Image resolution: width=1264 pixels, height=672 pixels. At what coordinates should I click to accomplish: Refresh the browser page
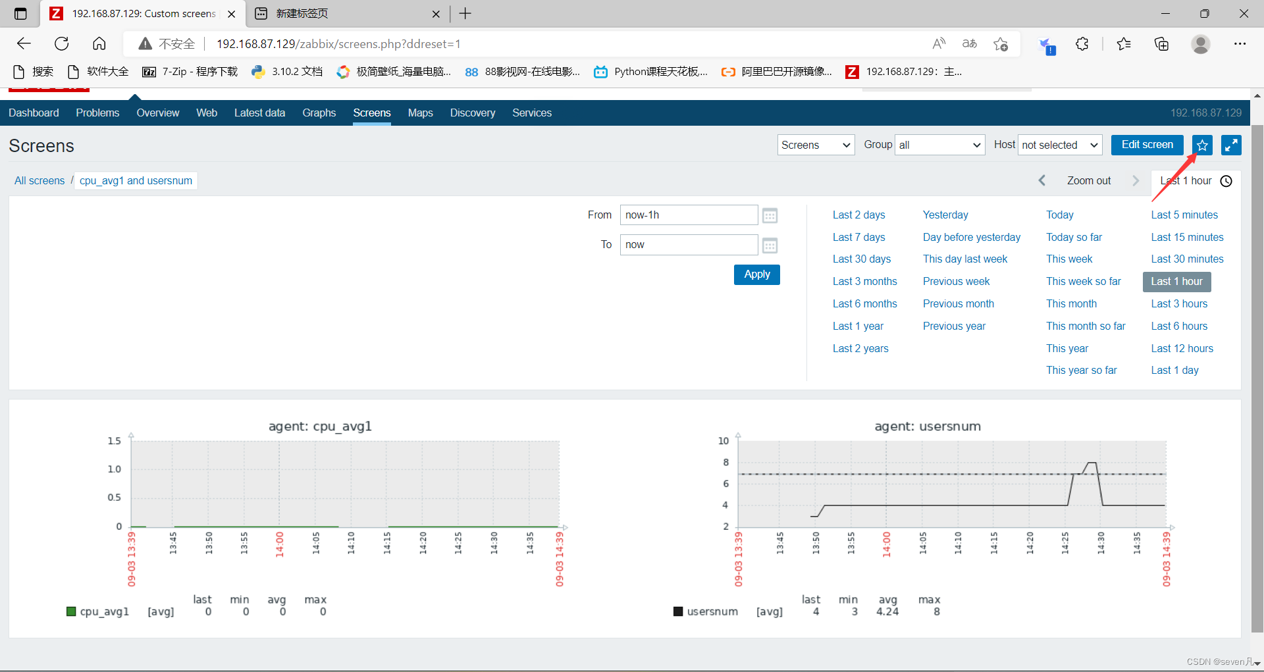pos(62,43)
